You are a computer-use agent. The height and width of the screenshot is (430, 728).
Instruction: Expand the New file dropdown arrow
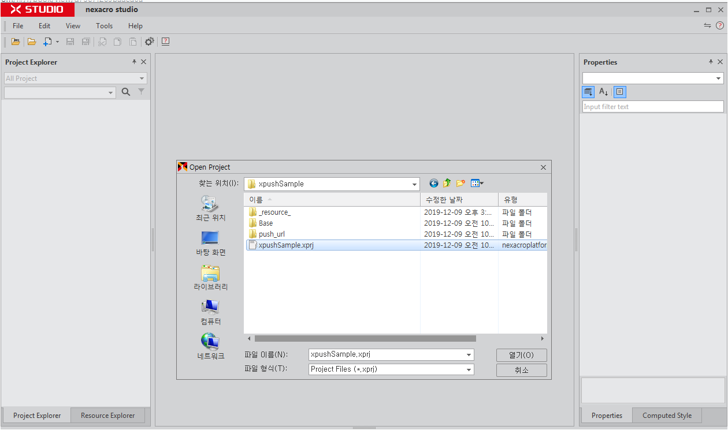[x=57, y=42]
